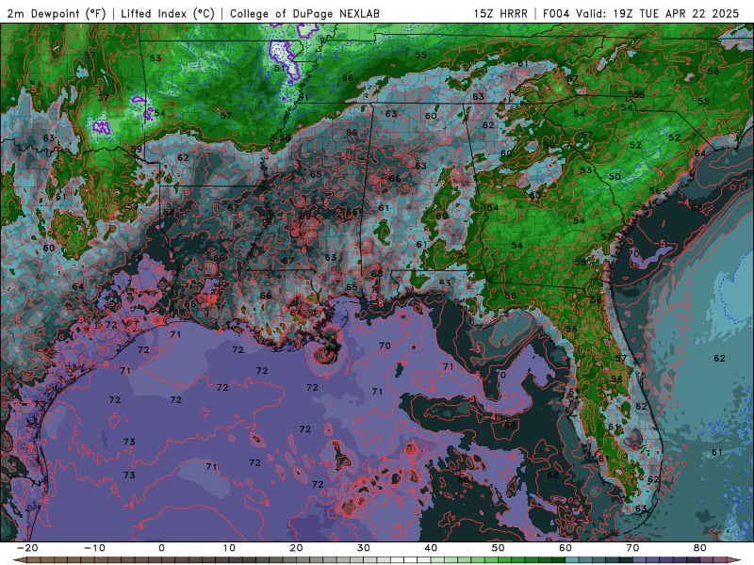Image resolution: width=754 pixels, height=565 pixels.
Task: Click the 30 tick label on color bar
Action: pos(364,548)
